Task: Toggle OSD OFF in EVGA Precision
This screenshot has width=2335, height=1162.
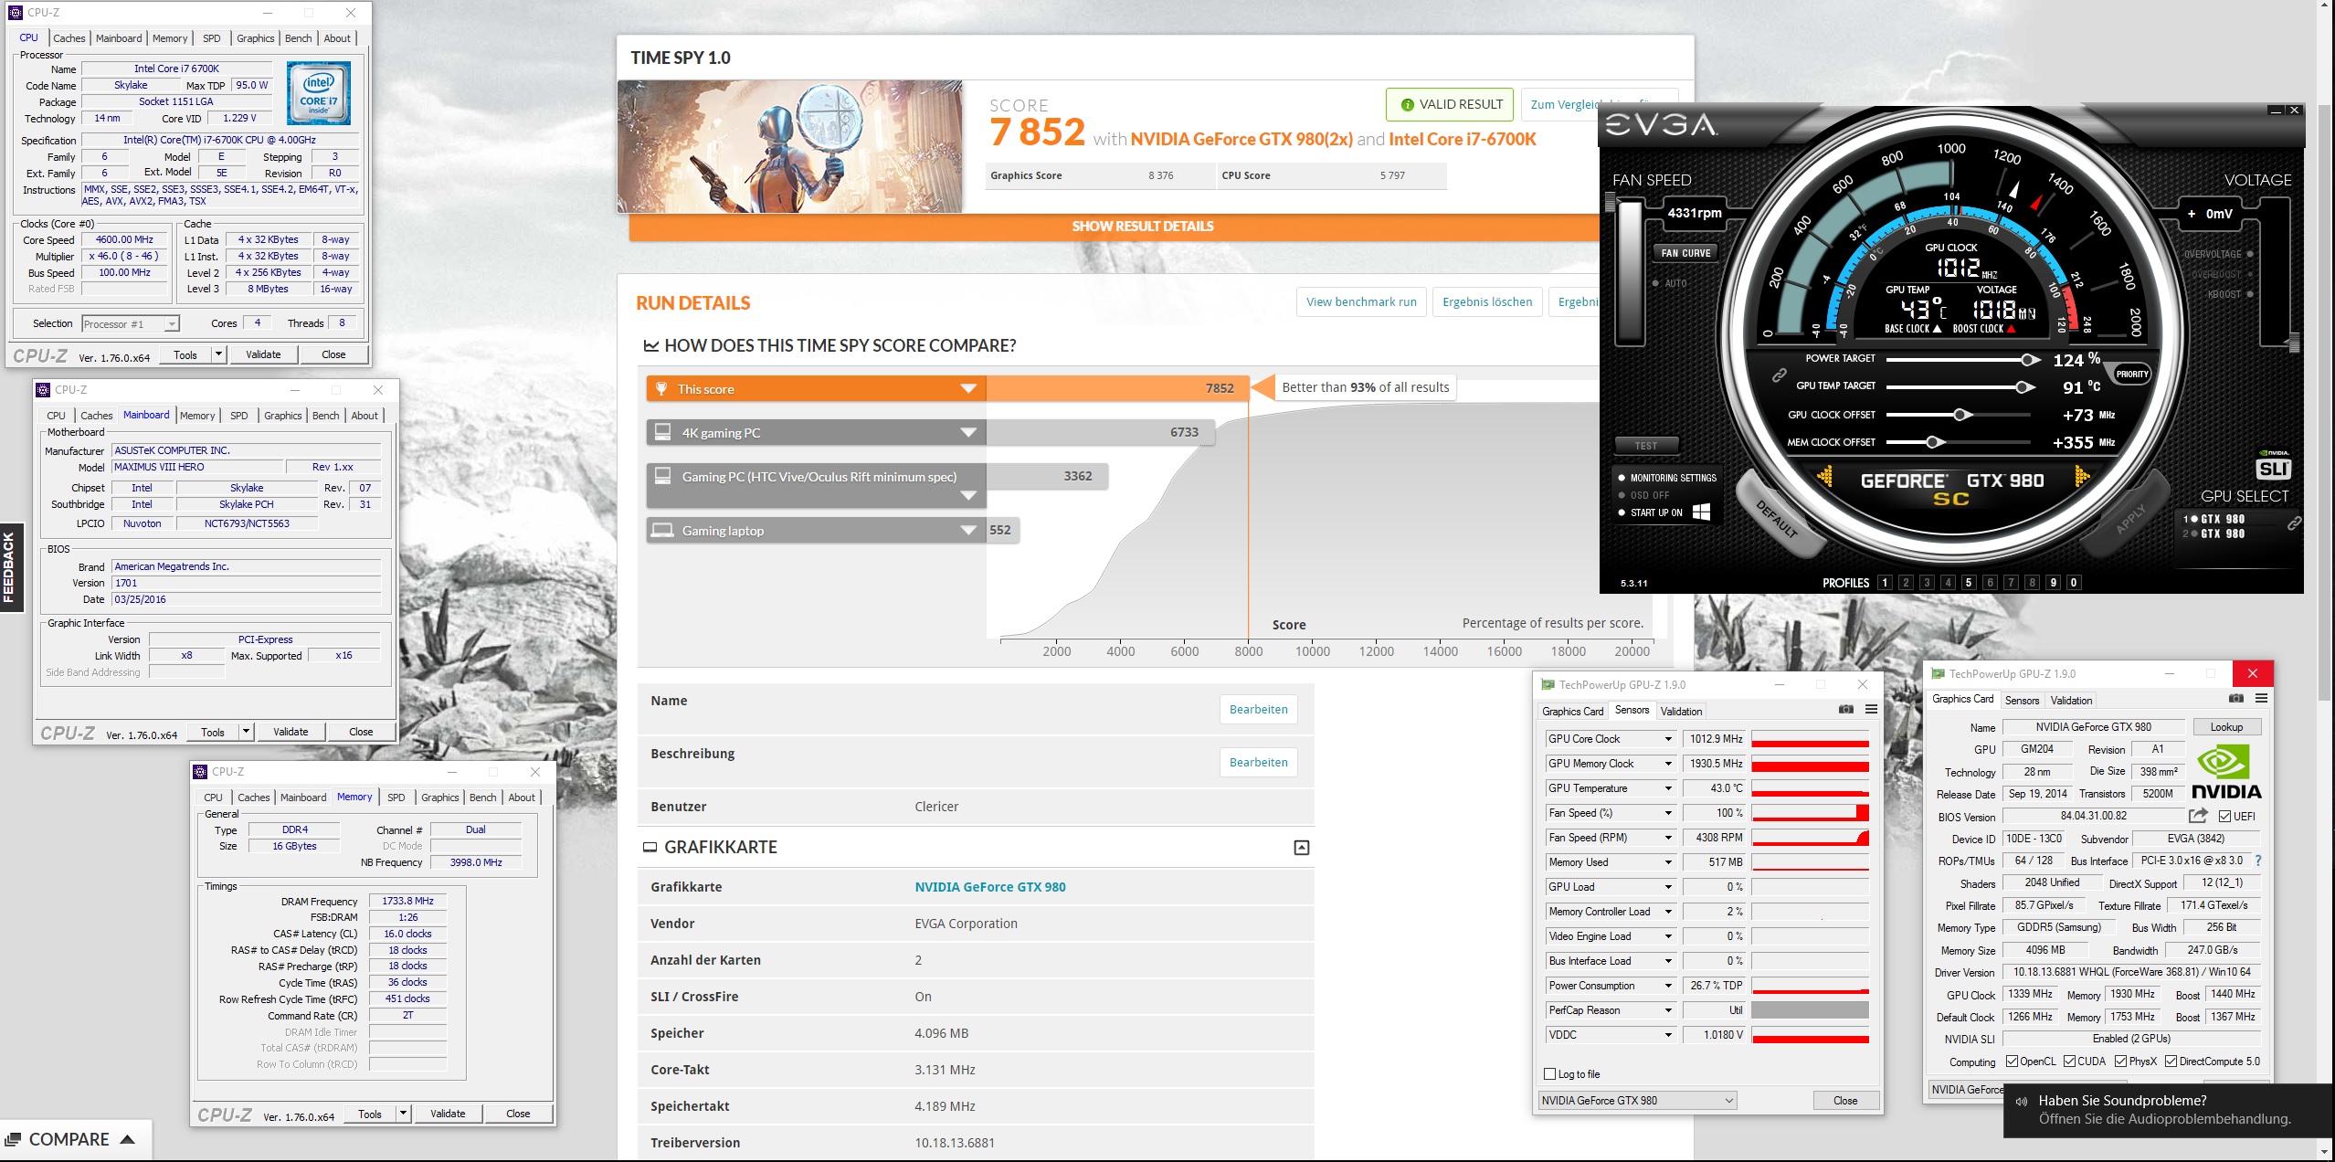Action: [1643, 495]
